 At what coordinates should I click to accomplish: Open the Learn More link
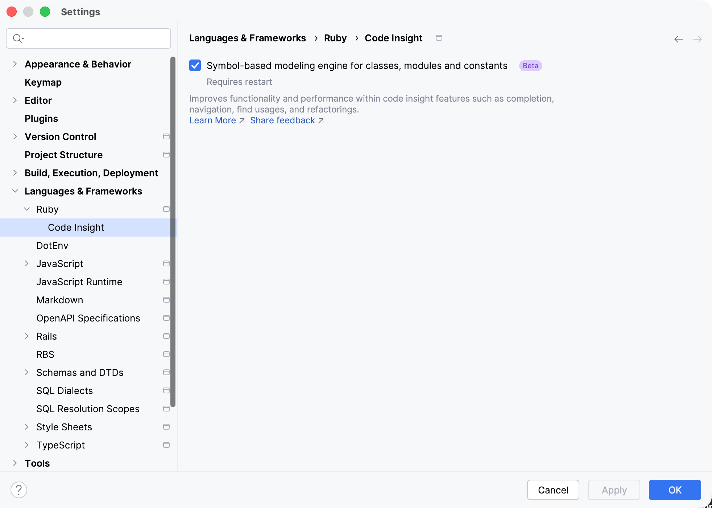click(x=212, y=120)
